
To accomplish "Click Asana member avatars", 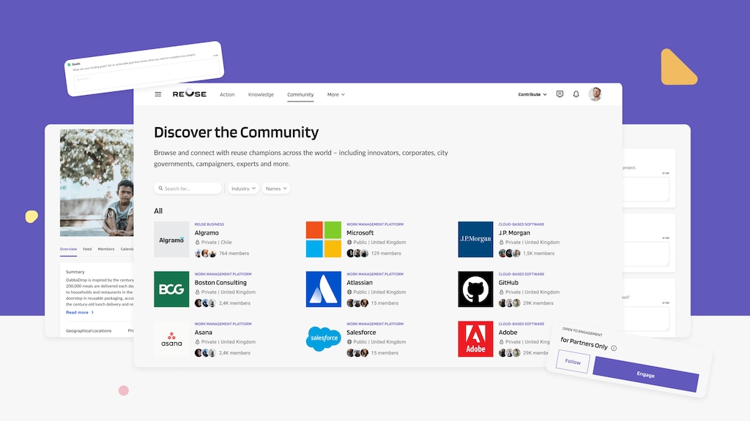I will pyautogui.click(x=205, y=353).
